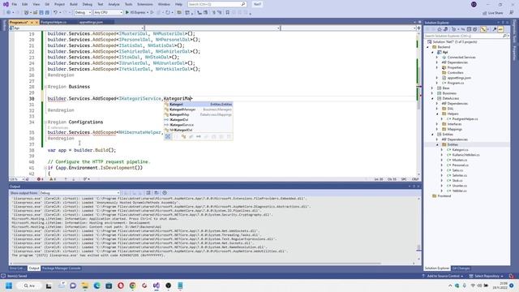519x292 pixels.
Task: Toggle Sync with Active Document in Solution Explorer
Action: click(463, 29)
